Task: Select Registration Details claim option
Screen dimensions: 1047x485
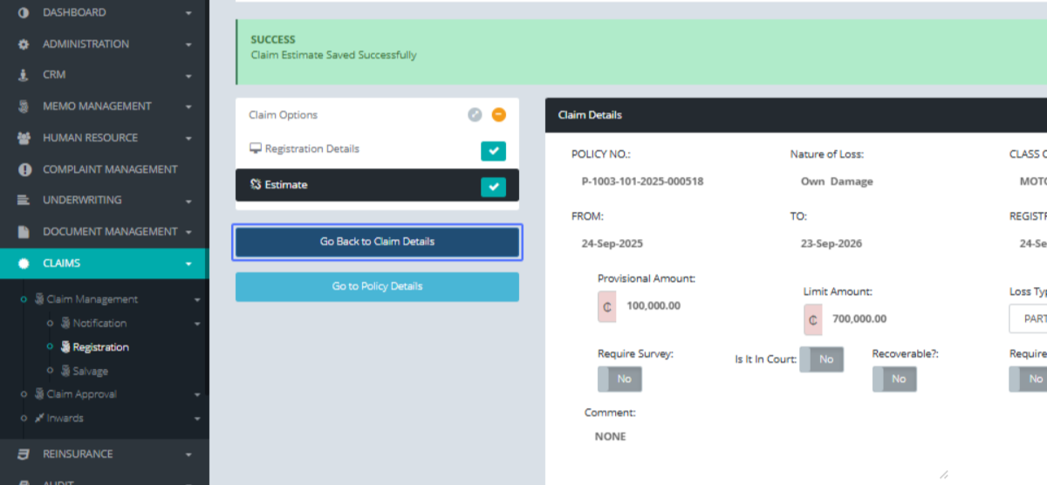Action: point(311,149)
